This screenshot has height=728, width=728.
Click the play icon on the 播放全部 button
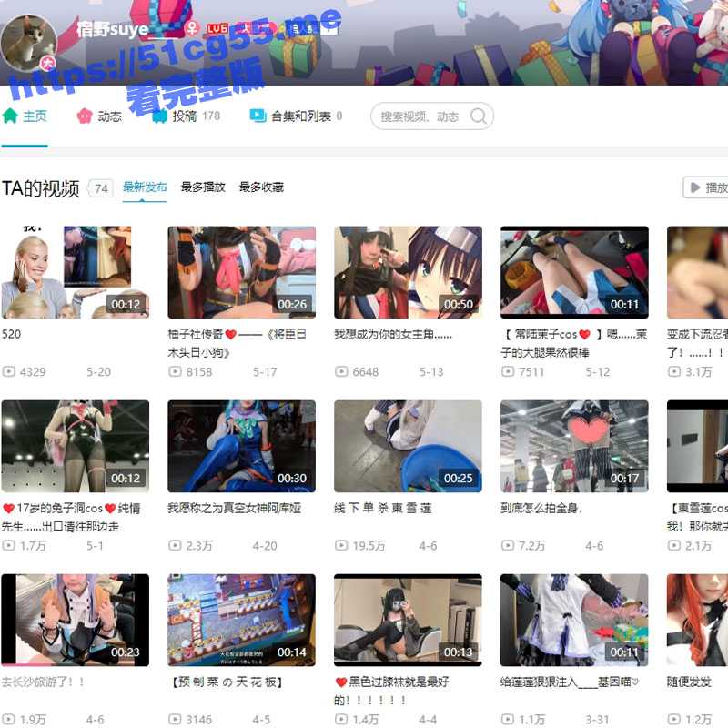point(696,187)
